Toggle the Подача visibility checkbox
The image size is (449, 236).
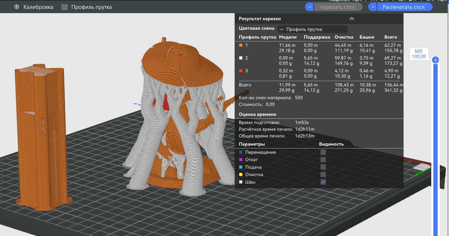click(323, 167)
